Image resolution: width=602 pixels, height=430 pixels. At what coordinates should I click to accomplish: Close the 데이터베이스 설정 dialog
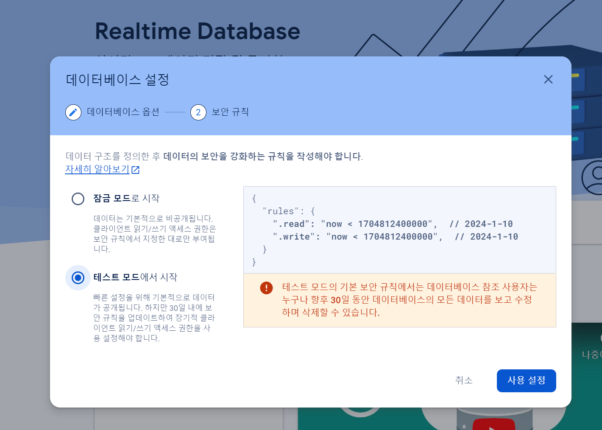tap(548, 79)
